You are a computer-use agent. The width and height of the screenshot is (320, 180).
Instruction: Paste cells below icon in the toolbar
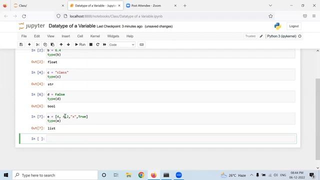coord(52,44)
